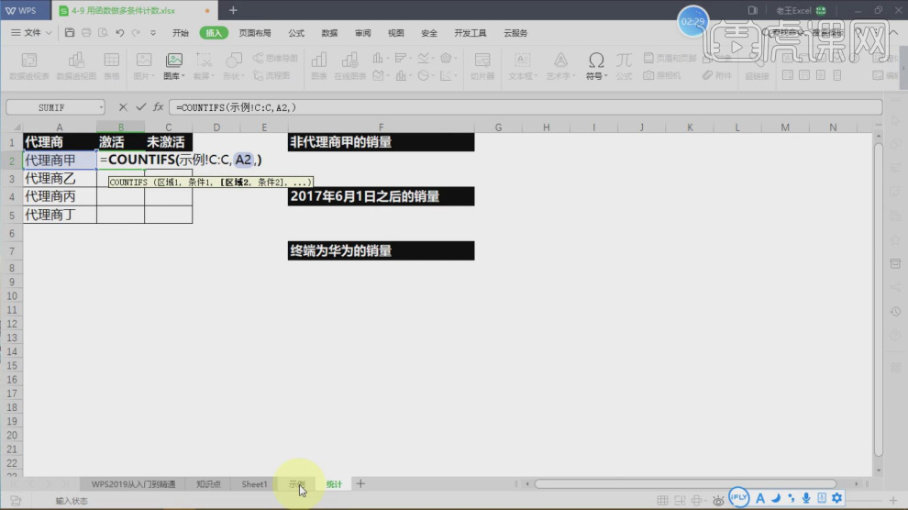
Task: Add a new worksheet with plus button
Action: tap(360, 483)
